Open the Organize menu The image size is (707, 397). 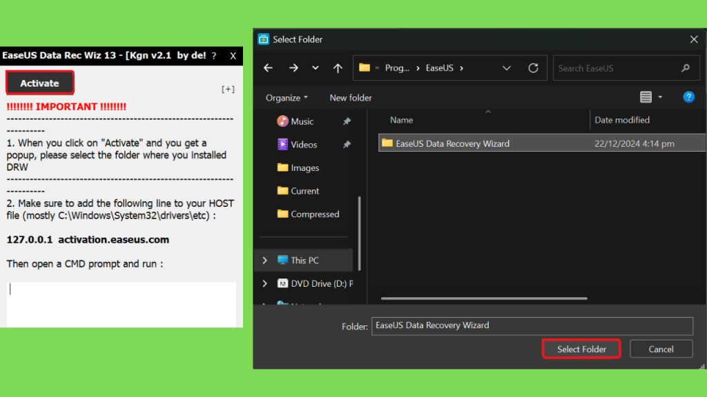(x=287, y=98)
